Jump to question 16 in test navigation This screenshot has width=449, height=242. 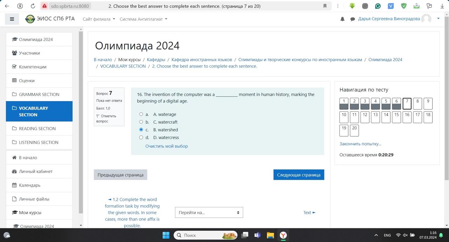click(x=407, y=117)
